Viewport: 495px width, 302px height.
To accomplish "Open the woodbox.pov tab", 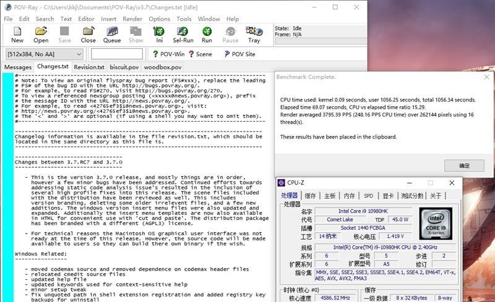I will (x=163, y=67).
